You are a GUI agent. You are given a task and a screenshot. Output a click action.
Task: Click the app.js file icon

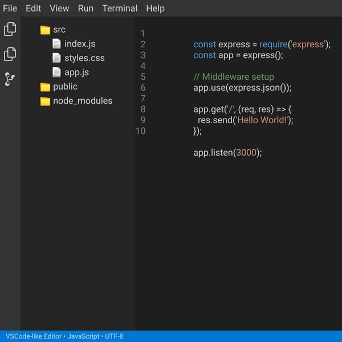tap(56, 72)
